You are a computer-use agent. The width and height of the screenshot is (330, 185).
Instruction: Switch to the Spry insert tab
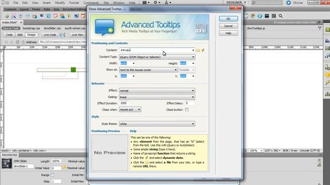[x=56, y=9]
